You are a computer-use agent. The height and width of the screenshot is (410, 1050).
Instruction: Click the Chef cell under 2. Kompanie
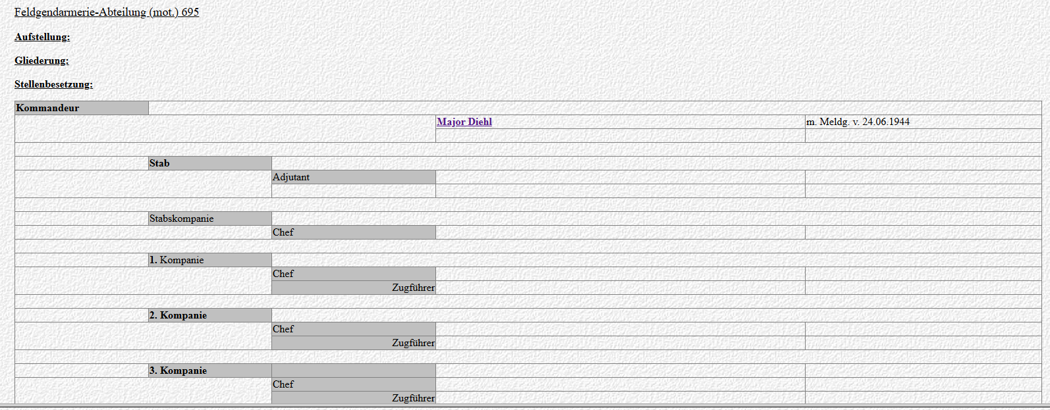tap(354, 329)
